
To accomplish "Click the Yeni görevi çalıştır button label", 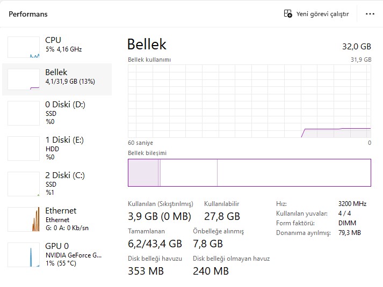I will [322, 14].
